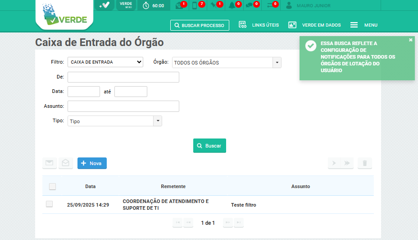Screen dimensions: 418x240
Task: Select checkbox for the Teste filtro message
Action: 50,204
